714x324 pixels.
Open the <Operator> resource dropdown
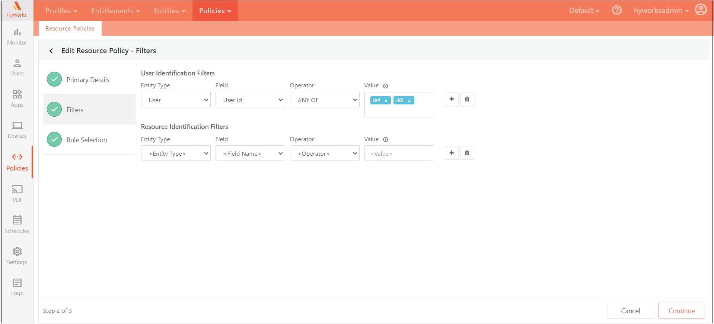(x=325, y=153)
